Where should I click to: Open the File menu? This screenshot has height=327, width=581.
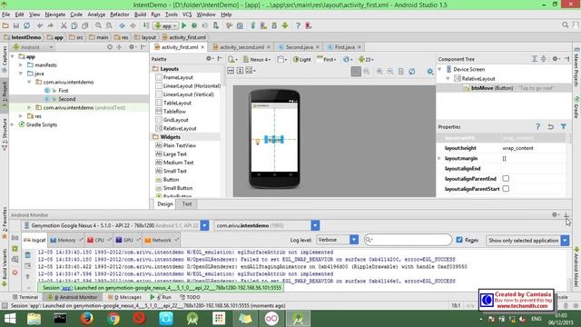(6, 15)
